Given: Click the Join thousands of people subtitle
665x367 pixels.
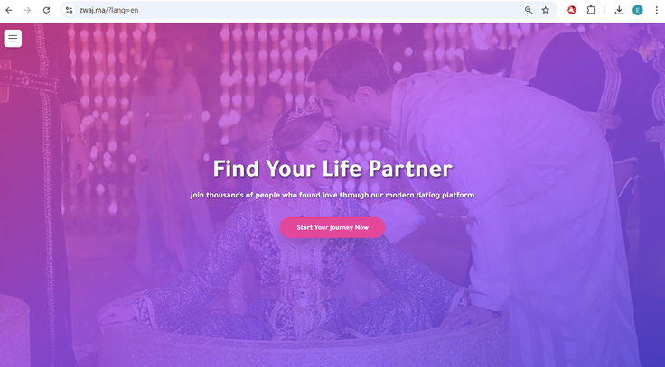Looking at the screenshot, I should pos(332,195).
